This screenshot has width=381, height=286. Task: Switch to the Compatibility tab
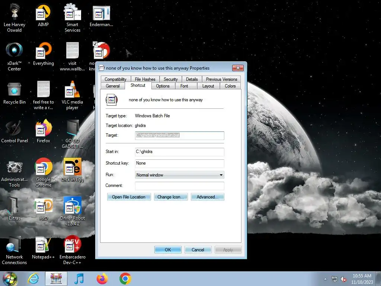point(115,79)
